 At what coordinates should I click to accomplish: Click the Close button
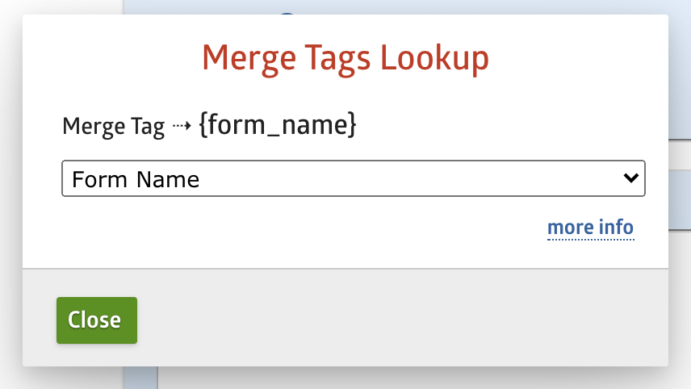tap(96, 320)
